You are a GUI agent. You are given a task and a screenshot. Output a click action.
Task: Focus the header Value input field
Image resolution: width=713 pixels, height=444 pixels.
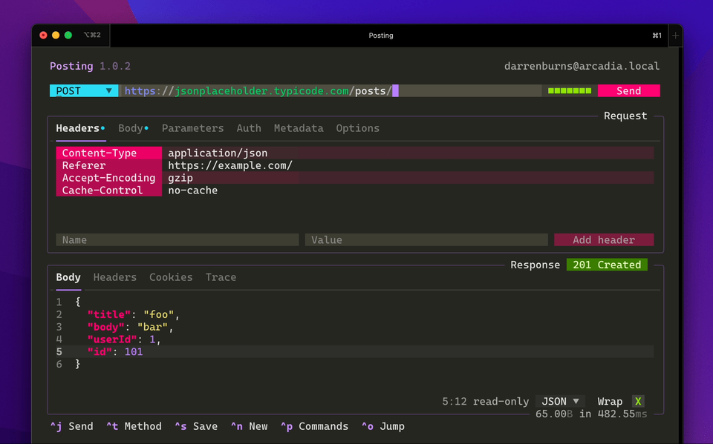[426, 239]
